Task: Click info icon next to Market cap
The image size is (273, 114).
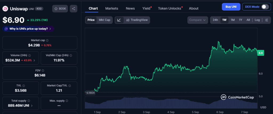Action: click(x=47, y=40)
